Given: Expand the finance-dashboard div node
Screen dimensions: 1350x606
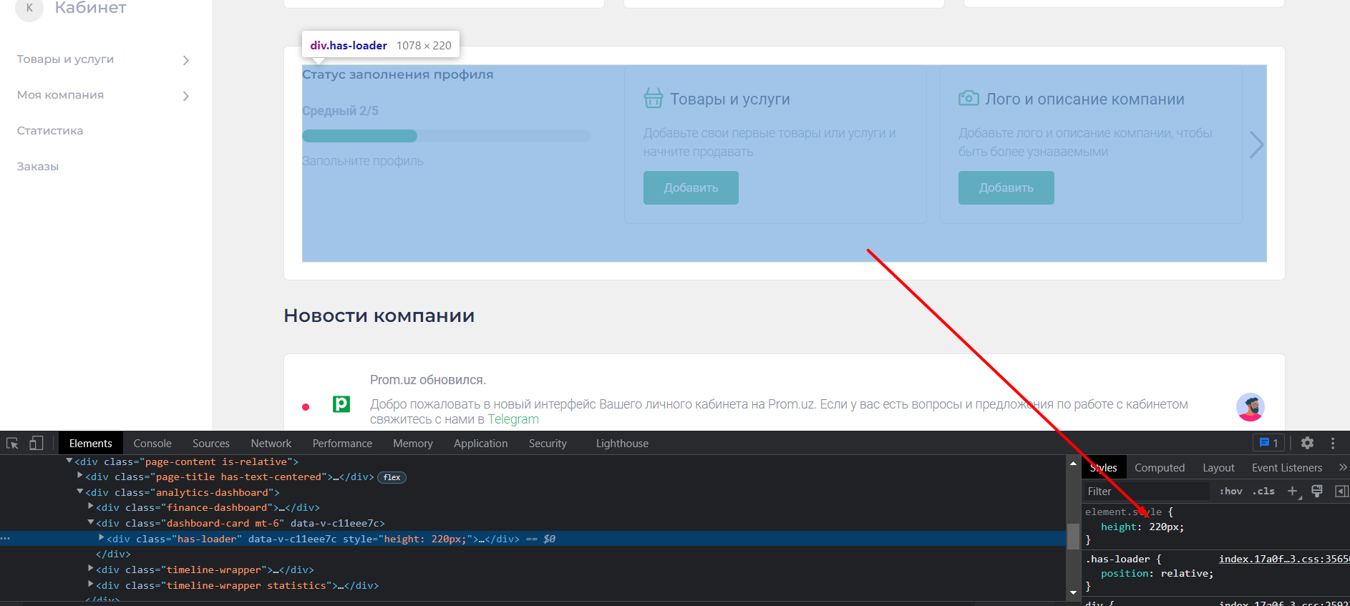Looking at the screenshot, I should point(91,507).
